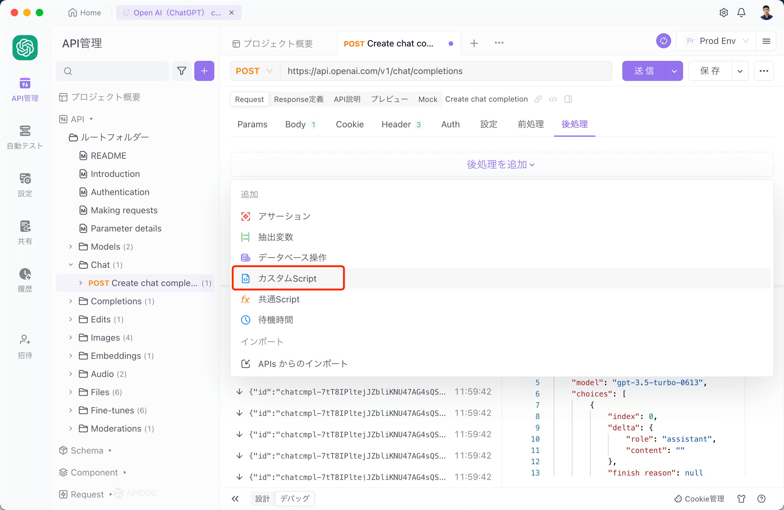Expand the Models folder in sidebar
Screen dimensions: 784x510
coord(70,247)
